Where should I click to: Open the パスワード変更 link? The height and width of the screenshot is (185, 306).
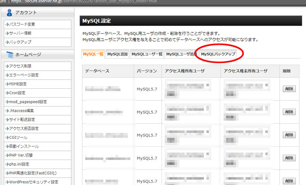click(38, 25)
